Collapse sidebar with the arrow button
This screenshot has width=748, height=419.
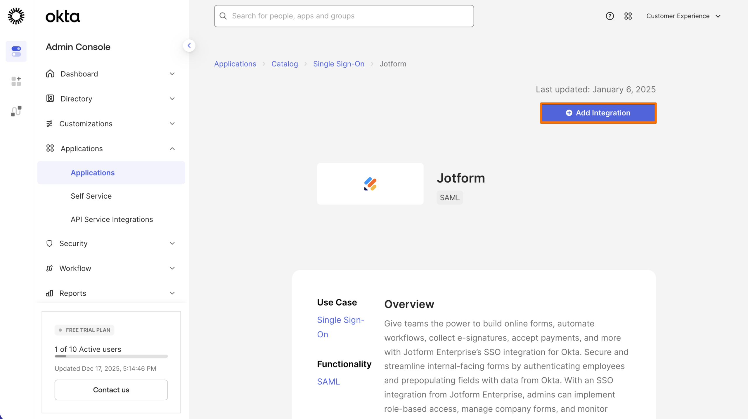[189, 45]
